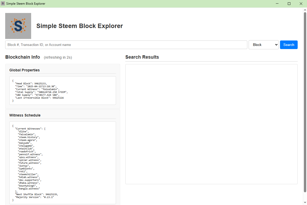Click witness entry "dev.supporters"
The image size is (307, 205).
[30, 180]
